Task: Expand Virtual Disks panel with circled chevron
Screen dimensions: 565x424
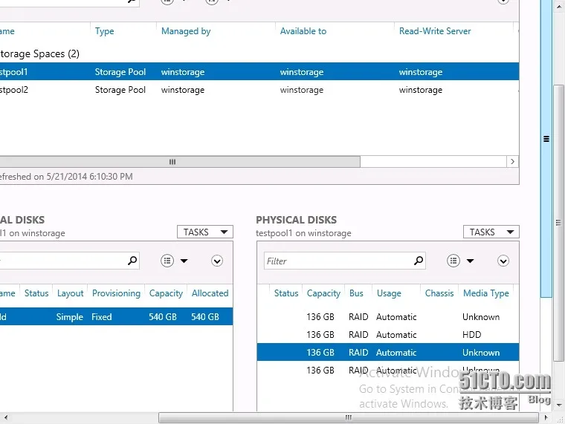Action: 217,261
